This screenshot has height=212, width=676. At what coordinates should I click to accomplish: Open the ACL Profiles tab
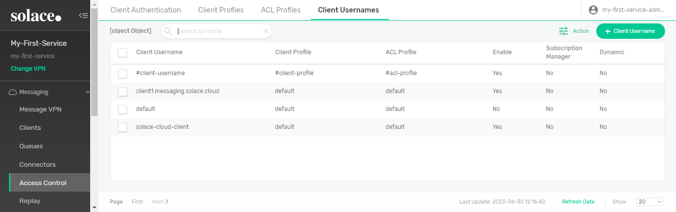point(280,10)
